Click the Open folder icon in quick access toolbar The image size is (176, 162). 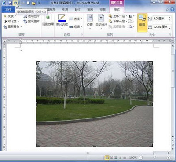tap(33, 3)
